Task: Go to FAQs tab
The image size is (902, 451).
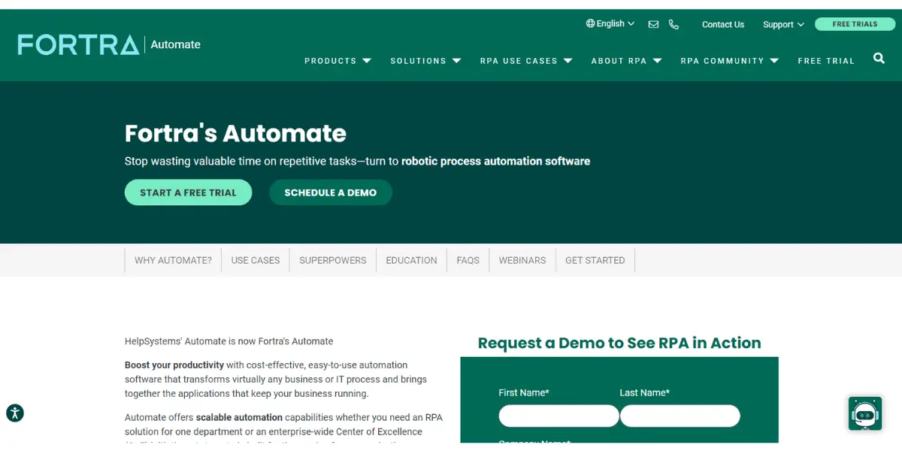Action: point(468,260)
